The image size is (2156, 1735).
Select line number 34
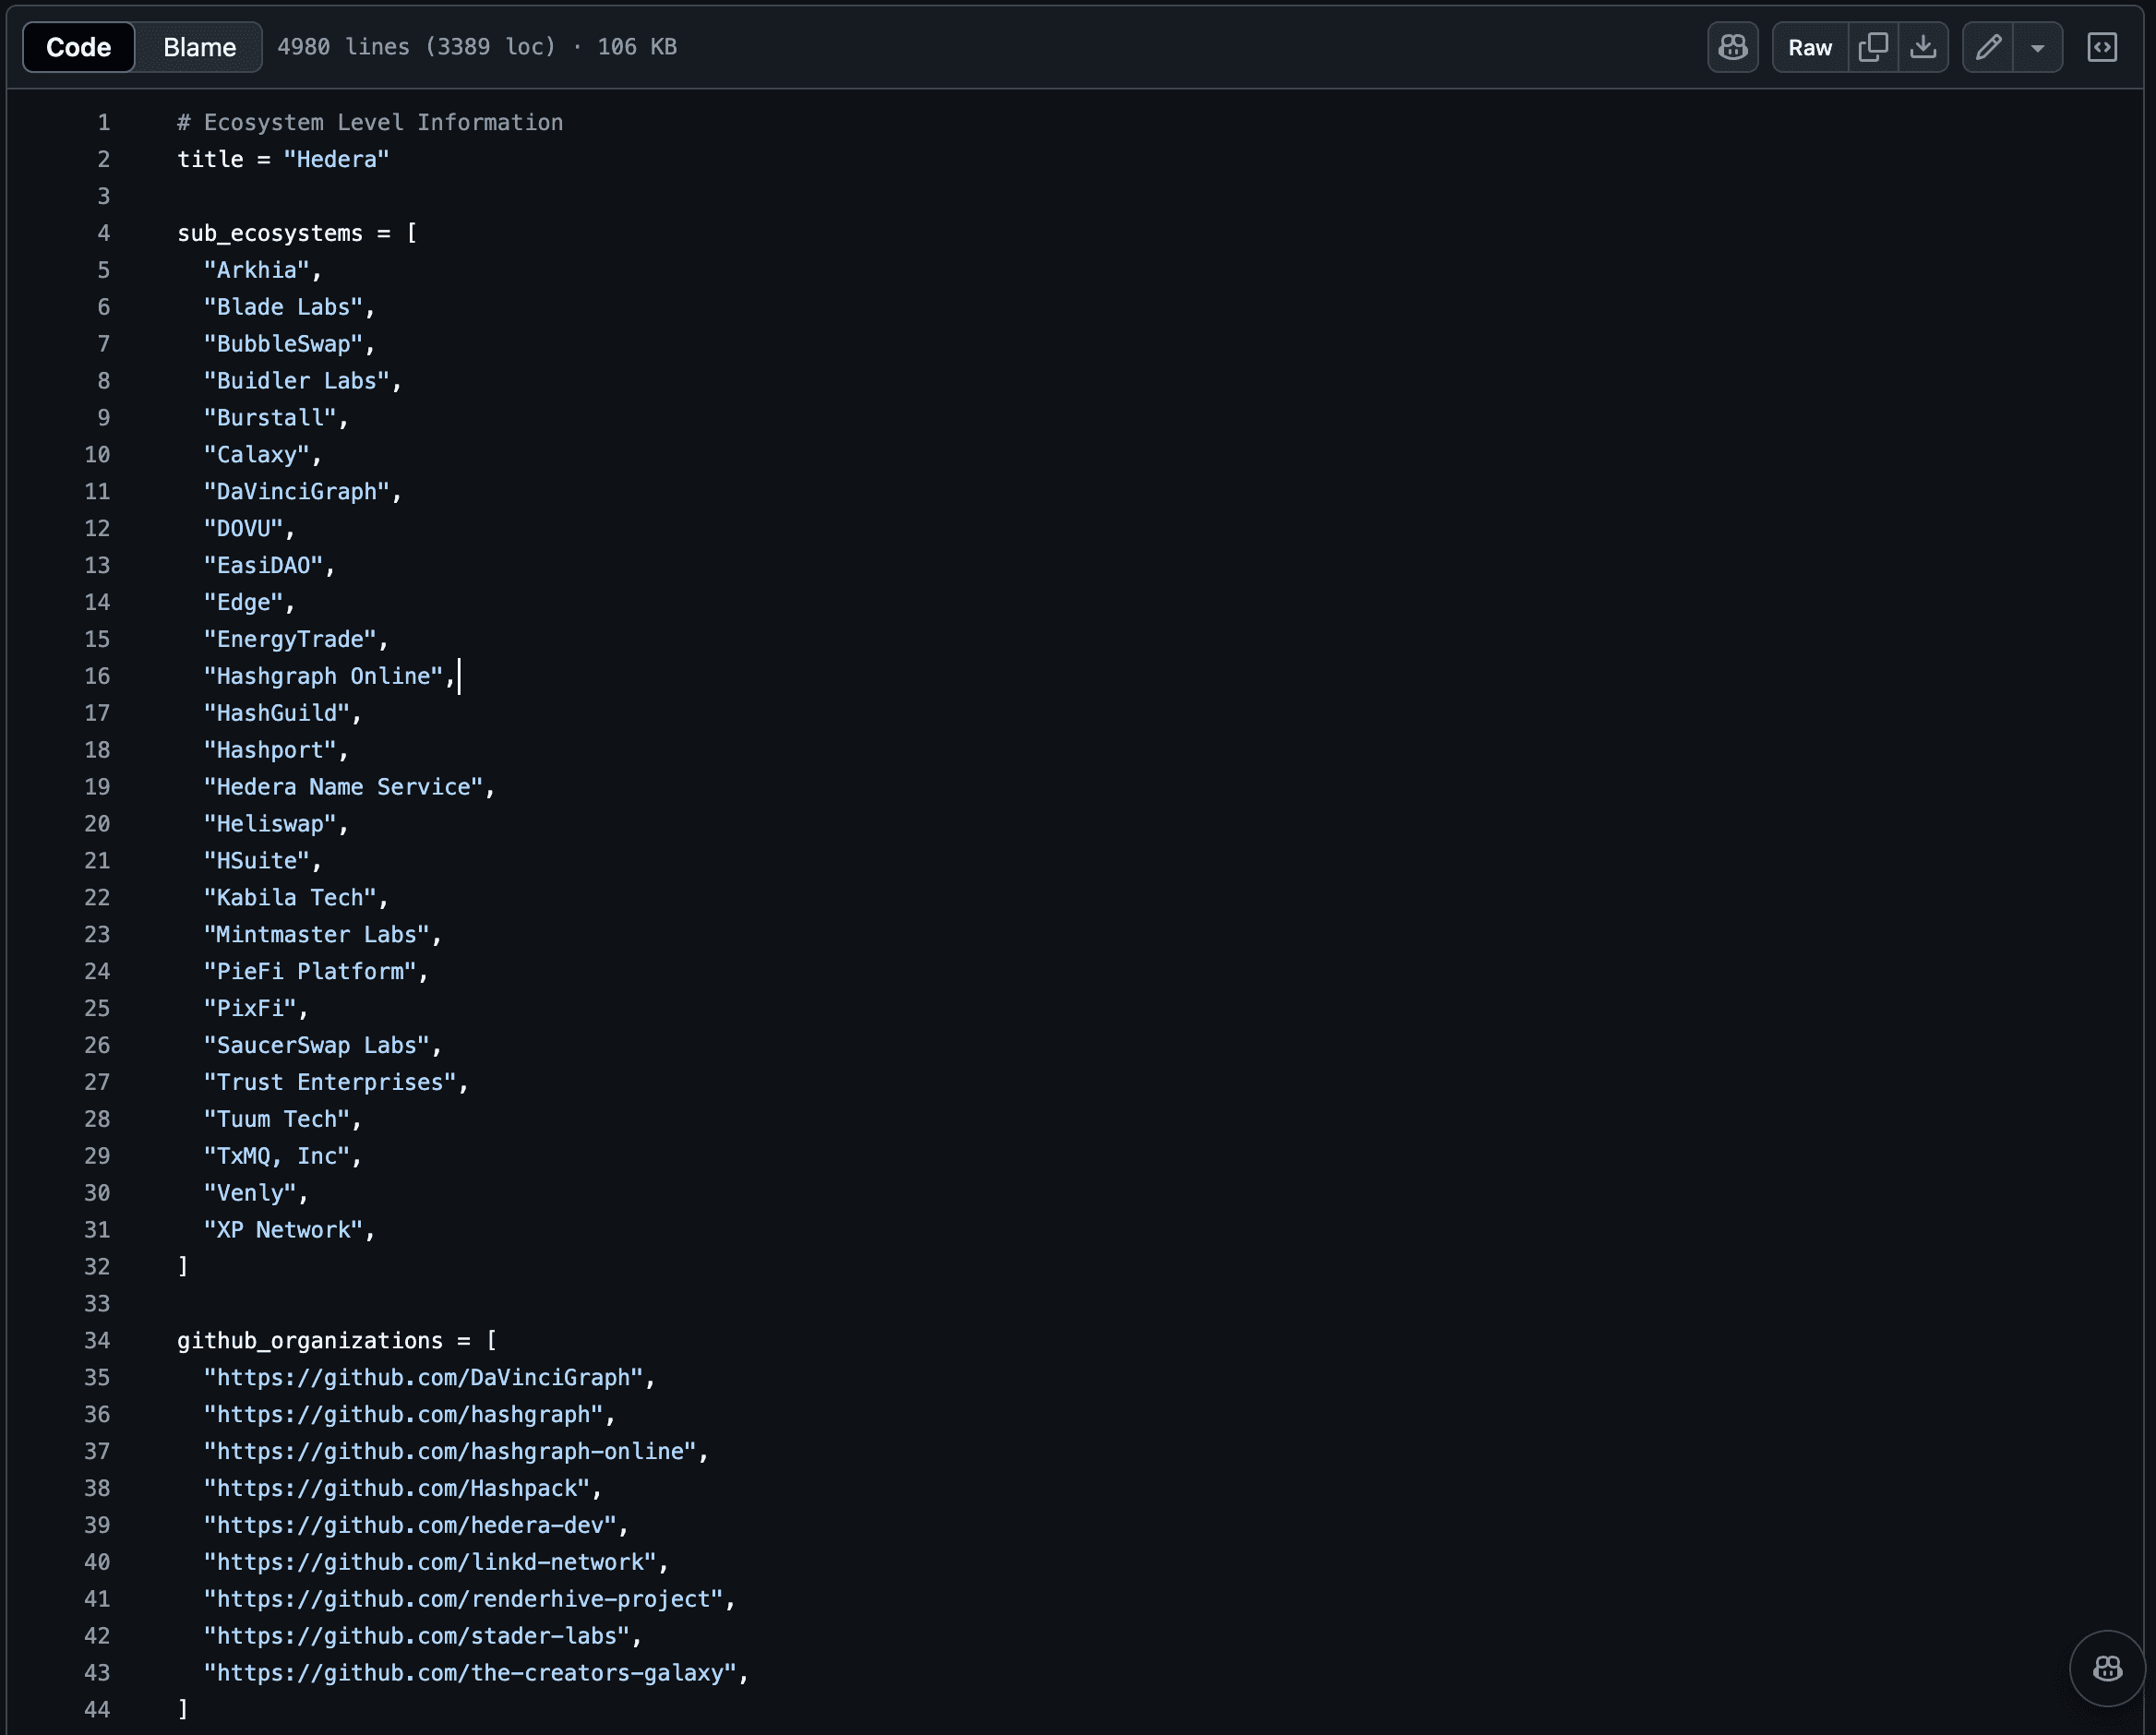[x=97, y=1340]
